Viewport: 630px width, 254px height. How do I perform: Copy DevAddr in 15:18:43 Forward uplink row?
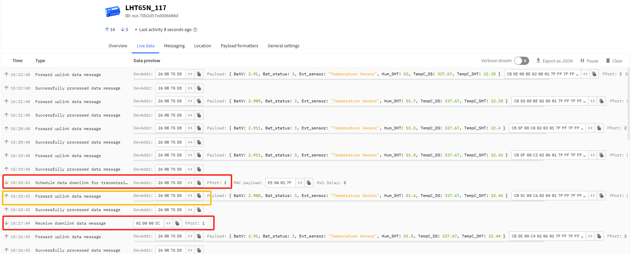199,196
